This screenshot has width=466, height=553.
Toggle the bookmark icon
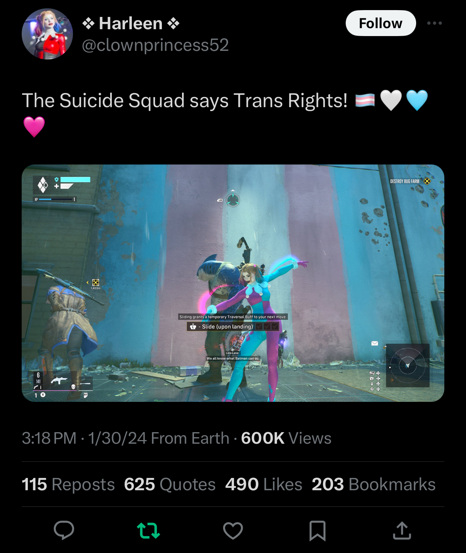(318, 531)
